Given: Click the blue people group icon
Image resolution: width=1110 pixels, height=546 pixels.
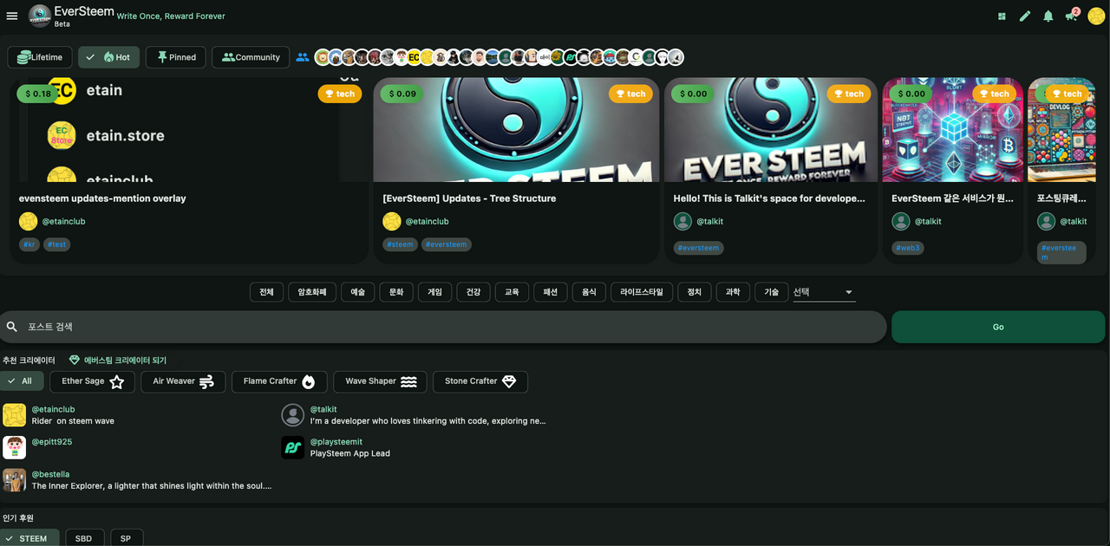Looking at the screenshot, I should point(302,57).
